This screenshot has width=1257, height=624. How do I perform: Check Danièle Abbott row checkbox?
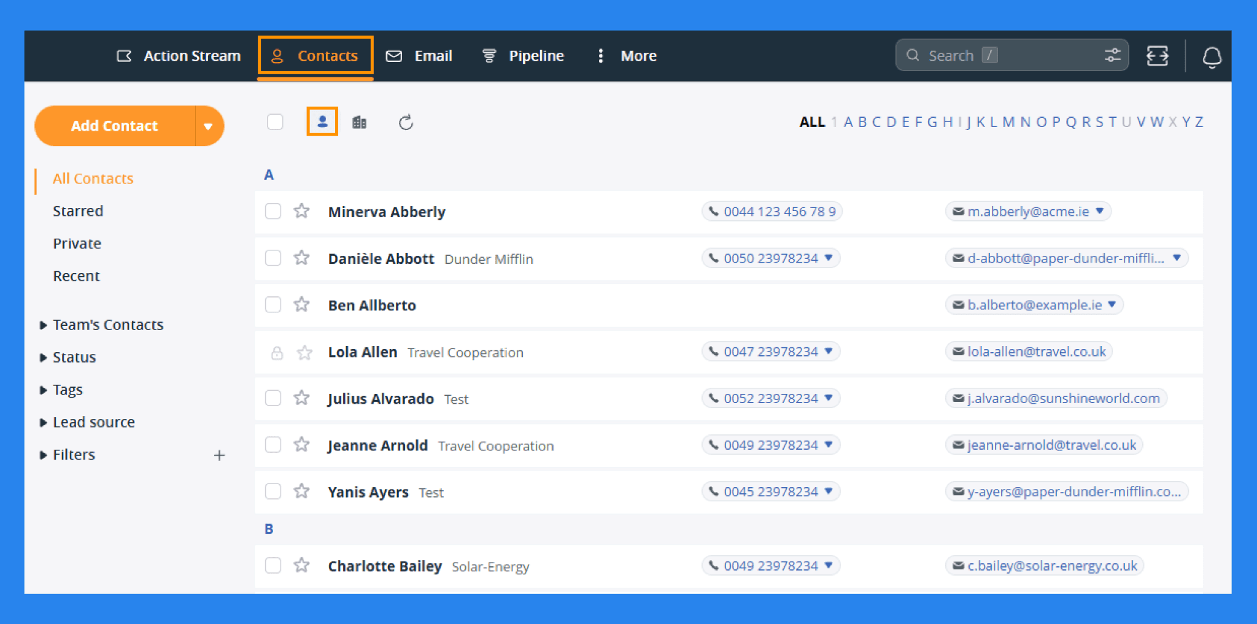pos(273,258)
